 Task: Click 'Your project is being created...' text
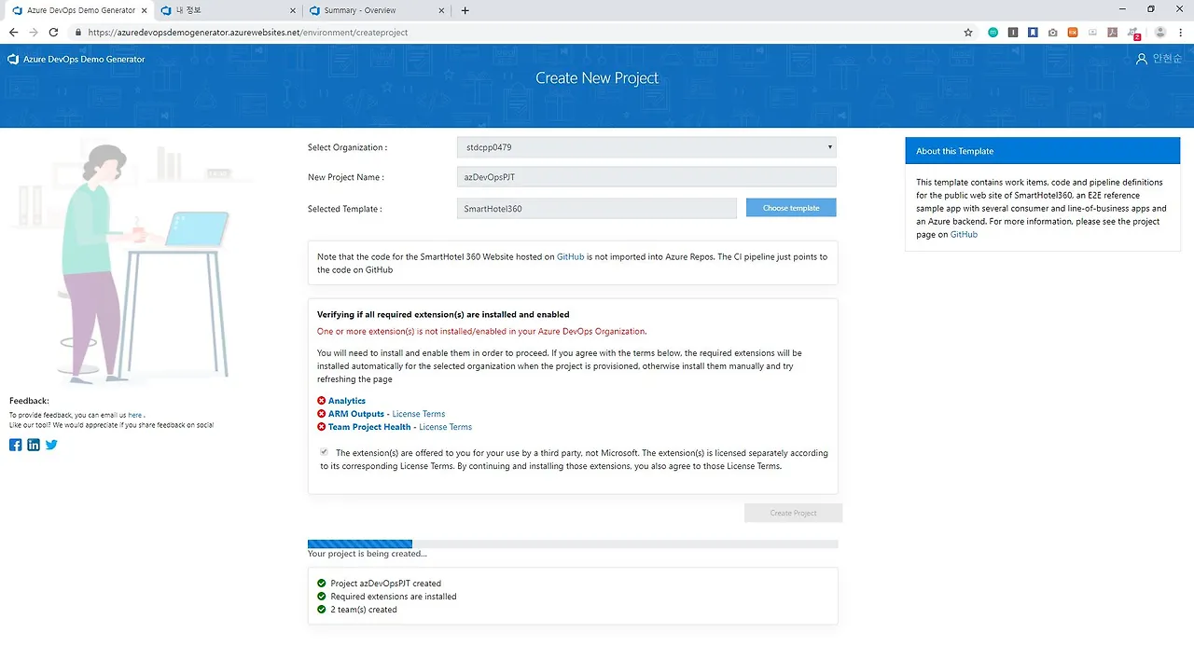(368, 554)
